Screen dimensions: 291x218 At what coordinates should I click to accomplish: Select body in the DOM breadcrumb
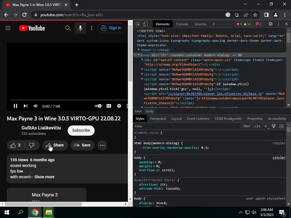pyautogui.click(x=149, y=111)
